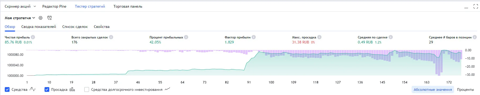Select the Тестер стратегий tab
This screenshot has width=480, height=95.
coord(90,6)
